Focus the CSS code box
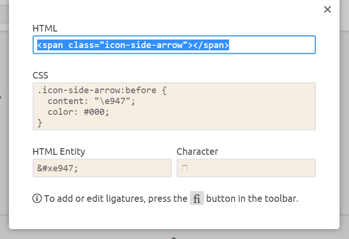Viewport: 349px width, 239px height. click(174, 106)
